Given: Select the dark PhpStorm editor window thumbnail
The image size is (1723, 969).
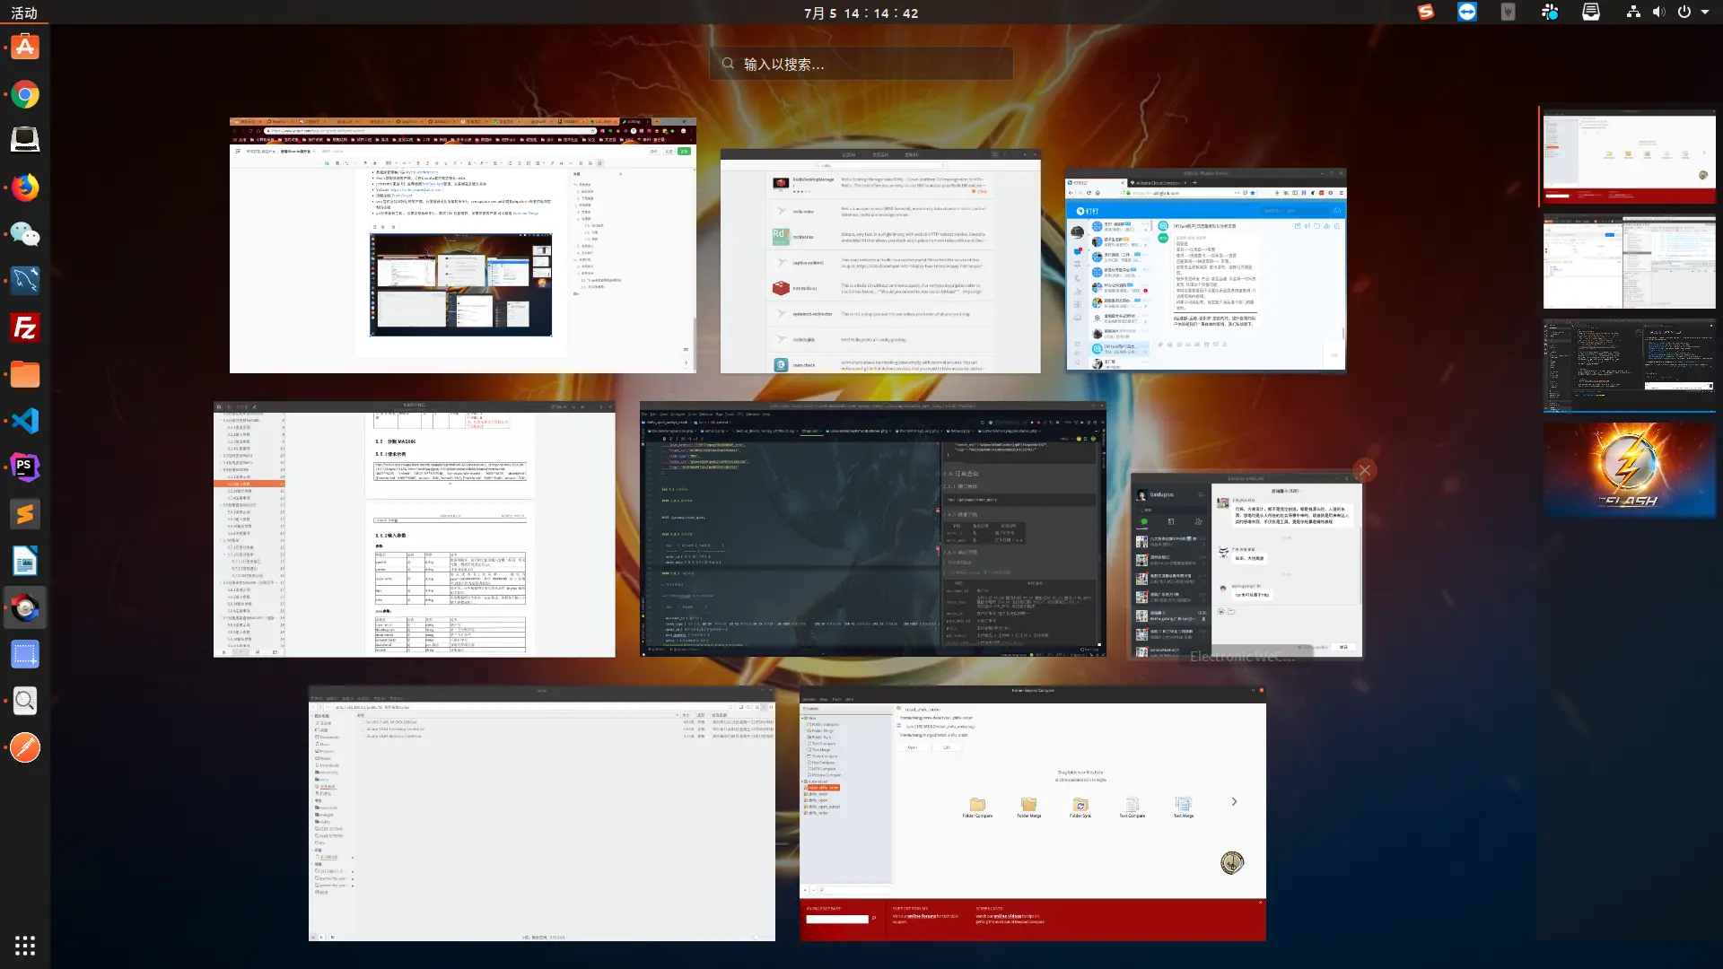Looking at the screenshot, I should (873, 529).
